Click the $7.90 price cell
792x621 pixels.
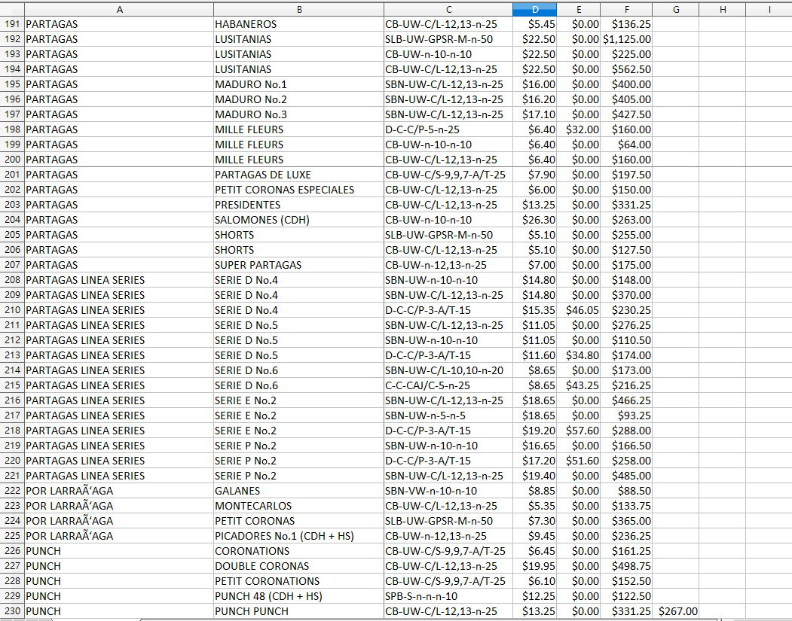[534, 175]
